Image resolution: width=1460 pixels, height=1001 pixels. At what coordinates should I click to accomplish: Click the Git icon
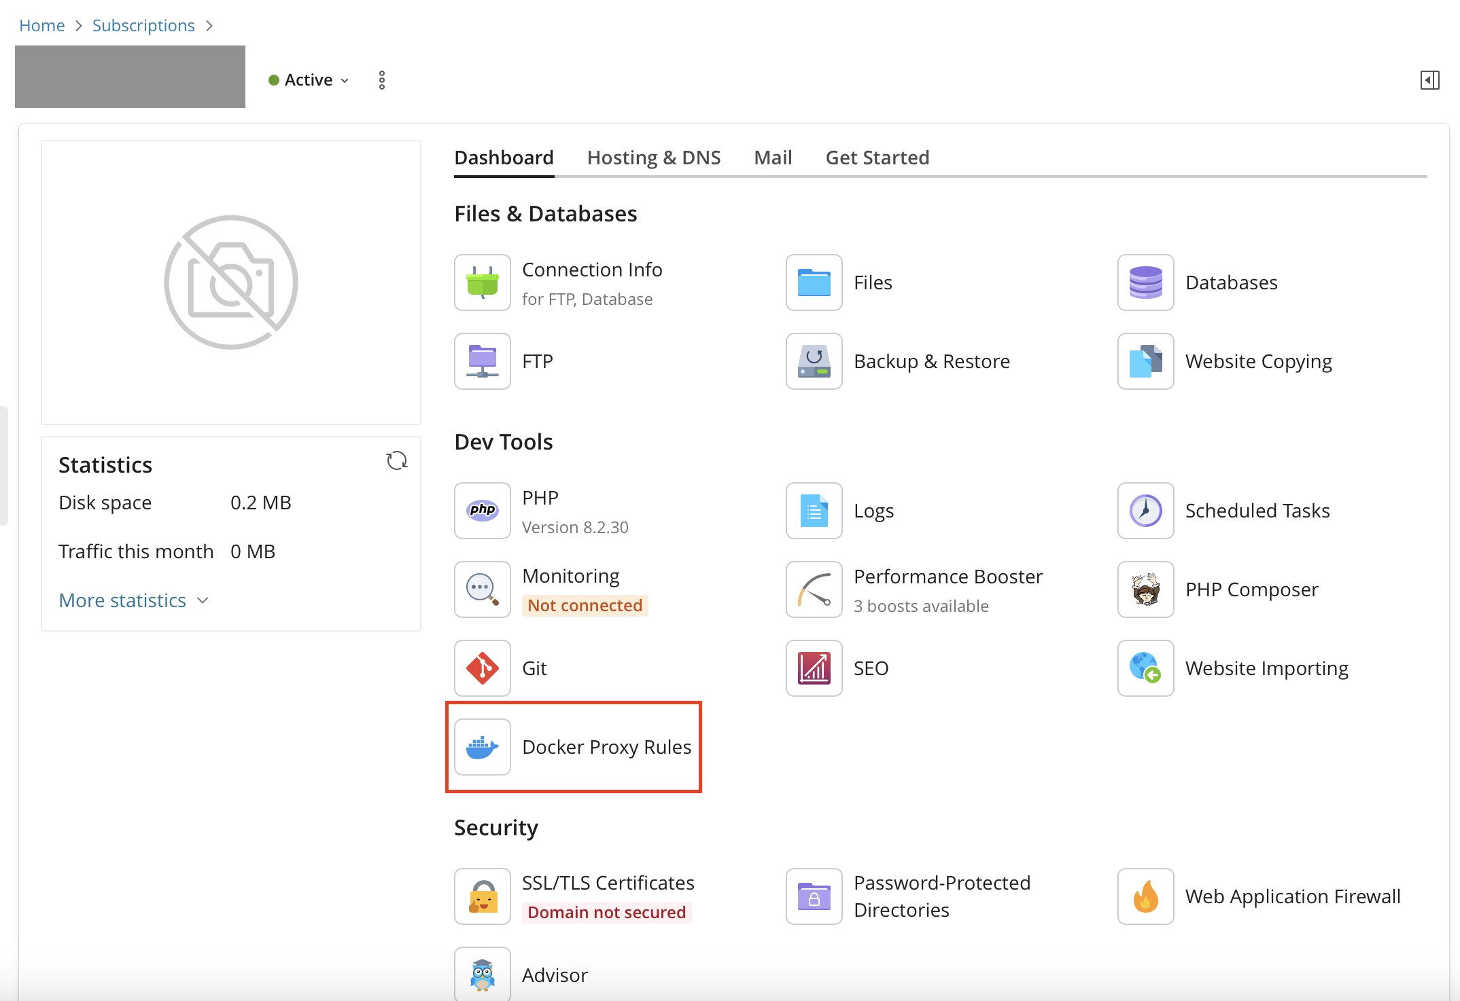(482, 668)
